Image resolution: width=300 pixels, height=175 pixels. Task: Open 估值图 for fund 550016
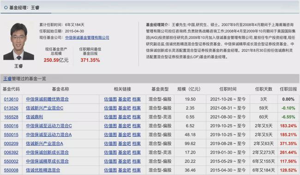coord(110,126)
